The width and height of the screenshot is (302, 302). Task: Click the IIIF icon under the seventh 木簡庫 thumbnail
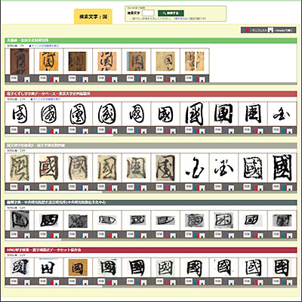[196, 80]
